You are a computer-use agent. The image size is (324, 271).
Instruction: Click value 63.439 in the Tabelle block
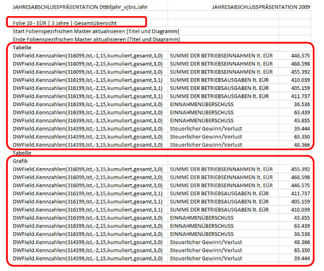(x=302, y=113)
